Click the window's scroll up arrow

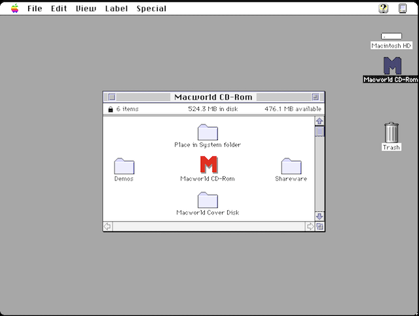point(319,121)
